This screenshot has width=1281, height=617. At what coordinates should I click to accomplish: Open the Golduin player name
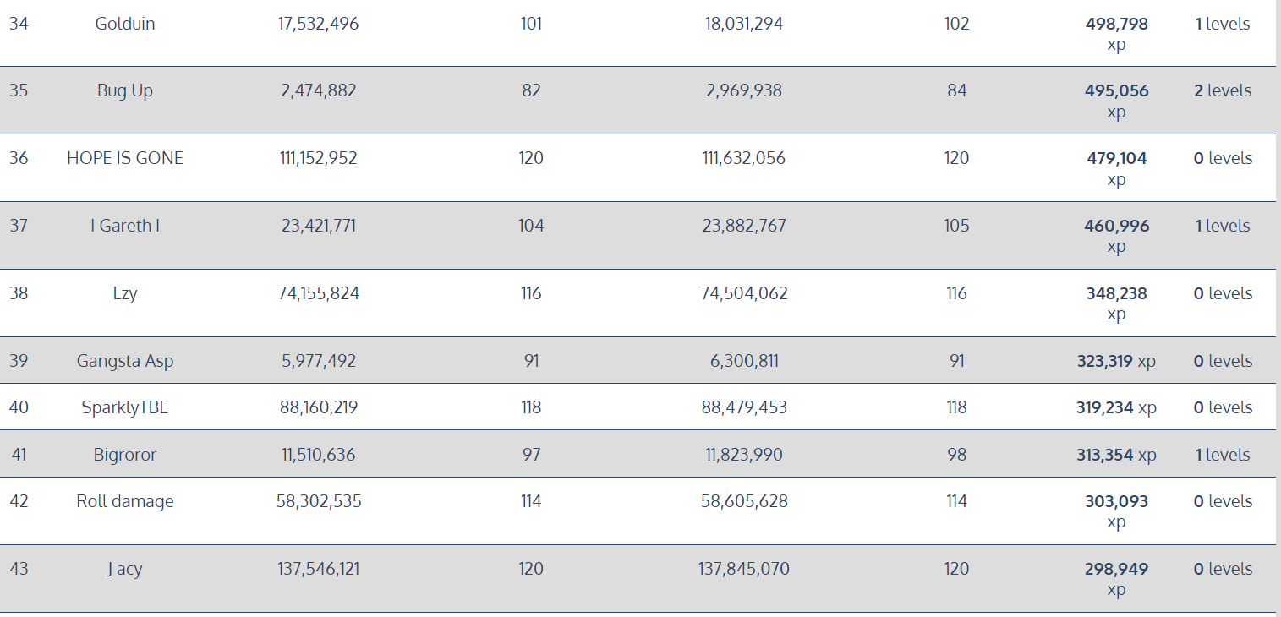(x=125, y=24)
